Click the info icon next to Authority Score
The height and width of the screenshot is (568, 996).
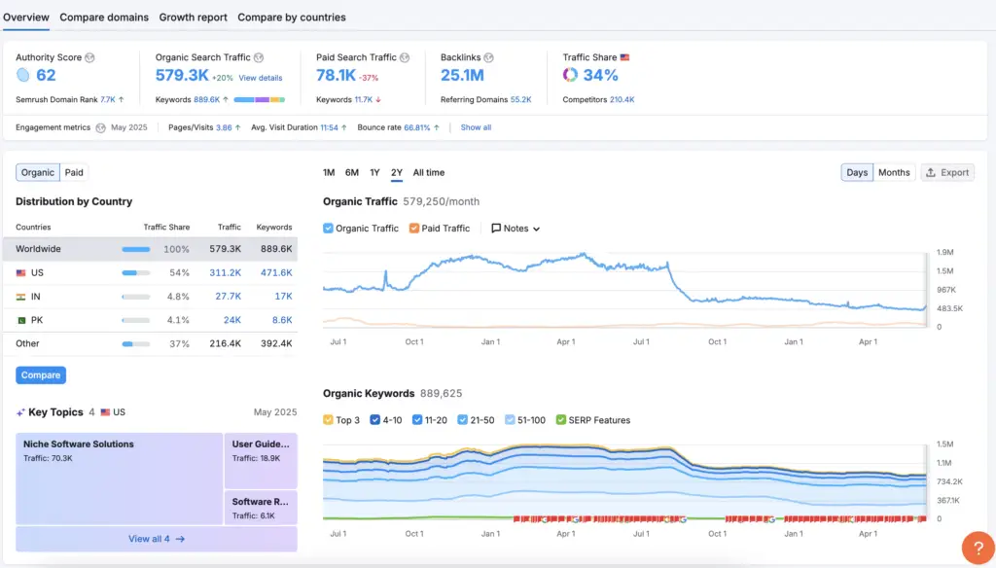click(x=89, y=57)
